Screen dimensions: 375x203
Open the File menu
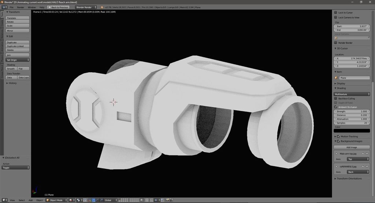(11, 7)
